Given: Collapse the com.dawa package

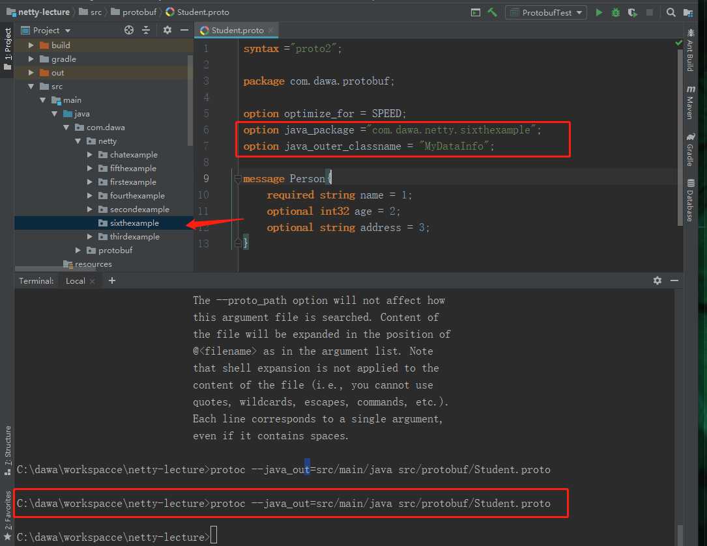Looking at the screenshot, I should coord(66,128).
